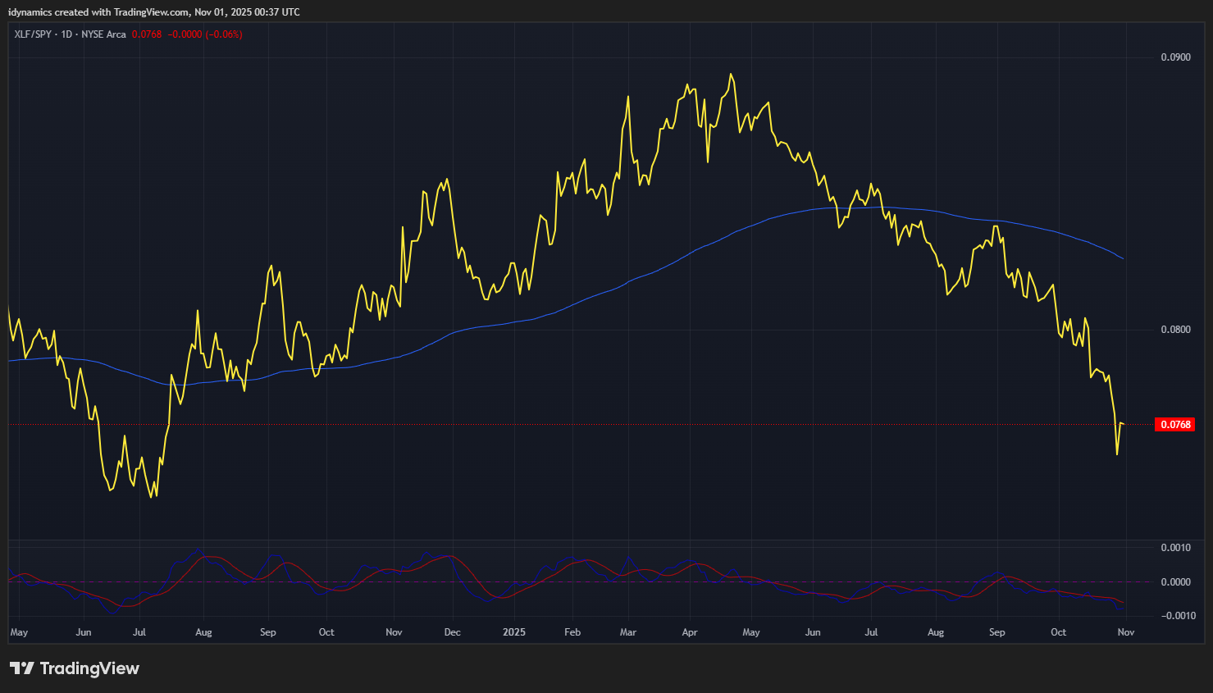Select the Dec marker on time axis
Viewport: 1213px width, 693px height.
pos(452,632)
